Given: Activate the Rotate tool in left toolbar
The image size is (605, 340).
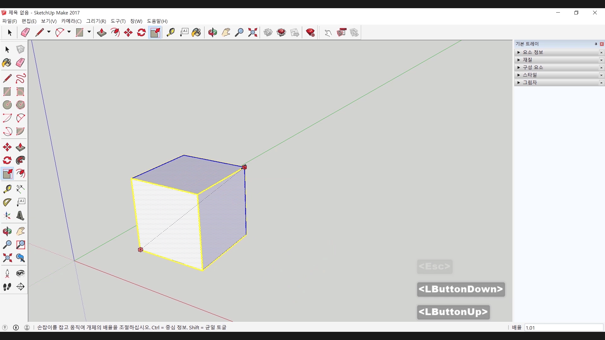Looking at the screenshot, I should click(x=7, y=161).
